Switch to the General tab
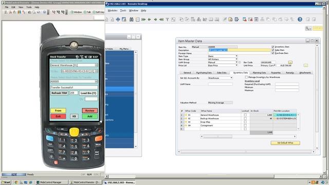Image resolution: width=329 pixels, height=185 pixels. click(x=187, y=72)
